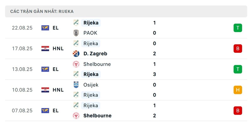The image size is (252, 126).
Task: Click the Europe map flag on 22.08.25 row
Action: click(45, 28)
